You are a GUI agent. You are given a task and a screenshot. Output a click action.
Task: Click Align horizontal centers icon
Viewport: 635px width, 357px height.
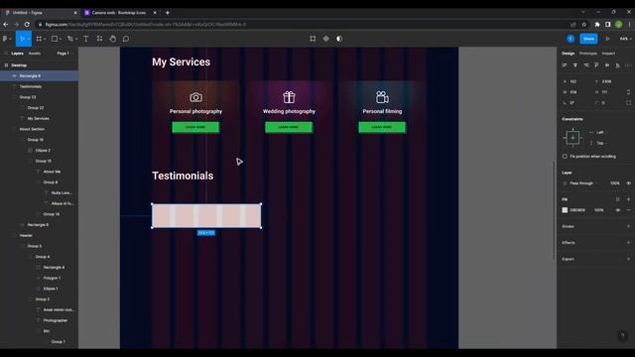[575, 65]
